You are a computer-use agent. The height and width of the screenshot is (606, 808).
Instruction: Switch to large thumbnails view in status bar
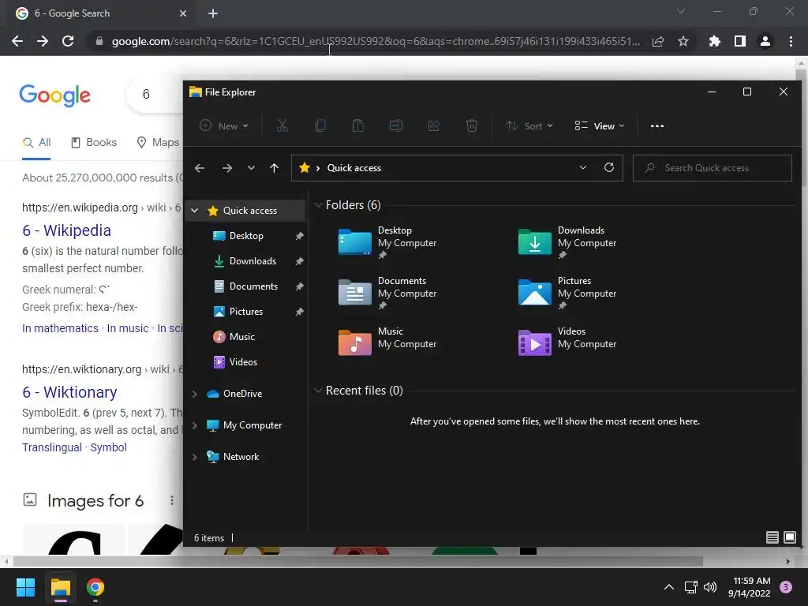[789, 537]
